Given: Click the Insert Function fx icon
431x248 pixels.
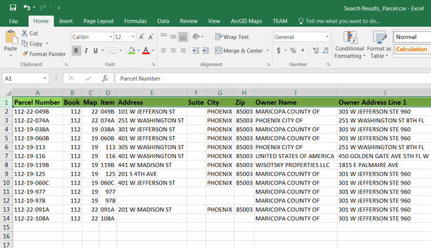Looking at the screenshot, I should 104,78.
